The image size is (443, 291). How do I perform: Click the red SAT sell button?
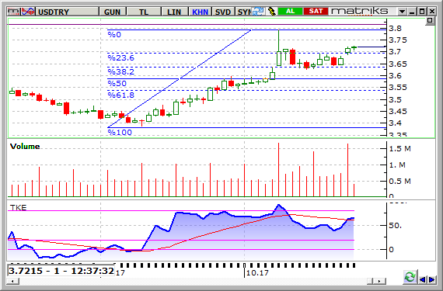click(316, 12)
